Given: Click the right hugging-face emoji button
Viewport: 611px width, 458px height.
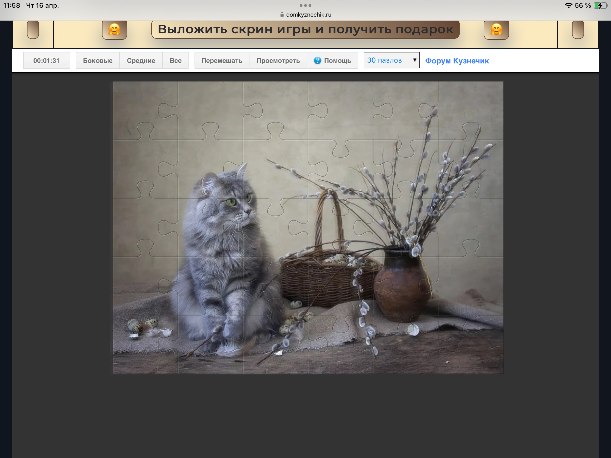Looking at the screenshot, I should [496, 30].
